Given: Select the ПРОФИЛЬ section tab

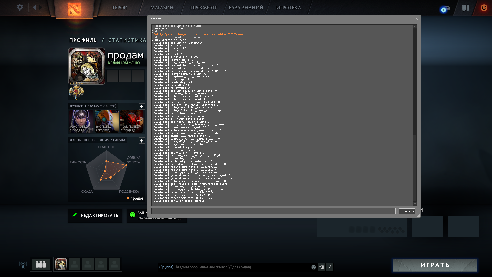Looking at the screenshot, I should [83, 40].
